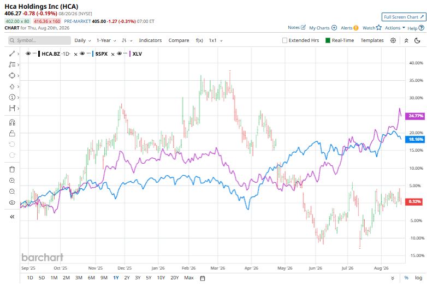Click the $SPX blue color bar
This screenshot has height=287, width=427.
coord(93,53)
